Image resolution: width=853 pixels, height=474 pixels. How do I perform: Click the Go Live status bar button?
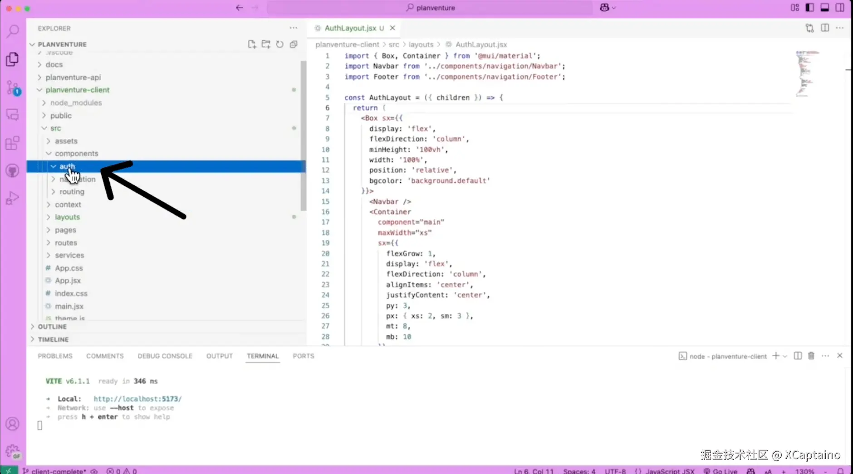click(x=721, y=471)
